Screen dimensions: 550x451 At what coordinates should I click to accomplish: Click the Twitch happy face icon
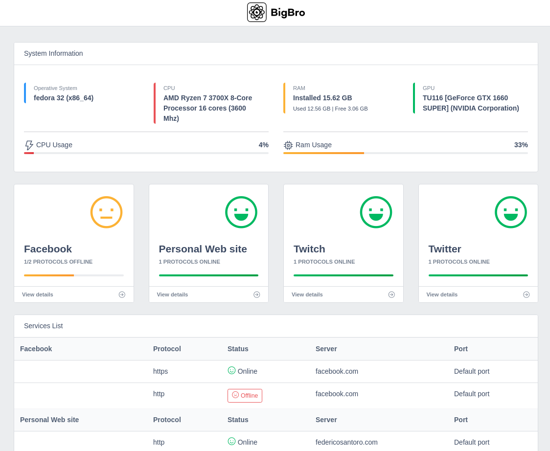pos(376,212)
